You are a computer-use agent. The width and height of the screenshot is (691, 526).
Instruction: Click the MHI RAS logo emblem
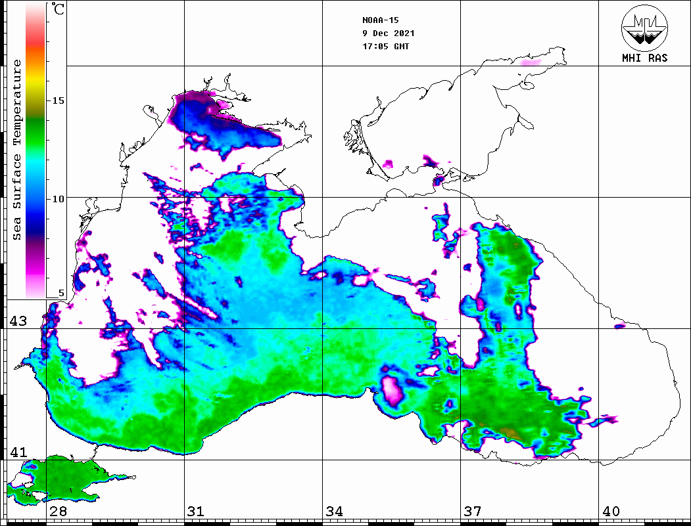point(644,28)
